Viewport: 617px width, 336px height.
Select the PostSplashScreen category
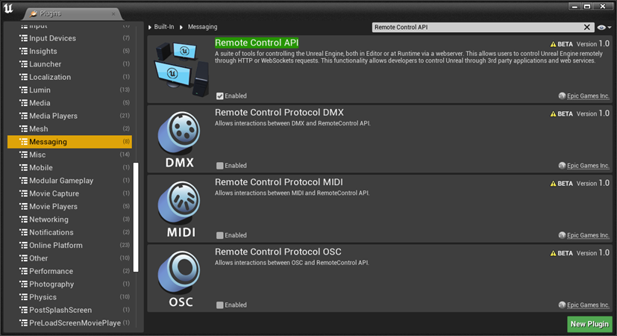[x=69, y=310]
